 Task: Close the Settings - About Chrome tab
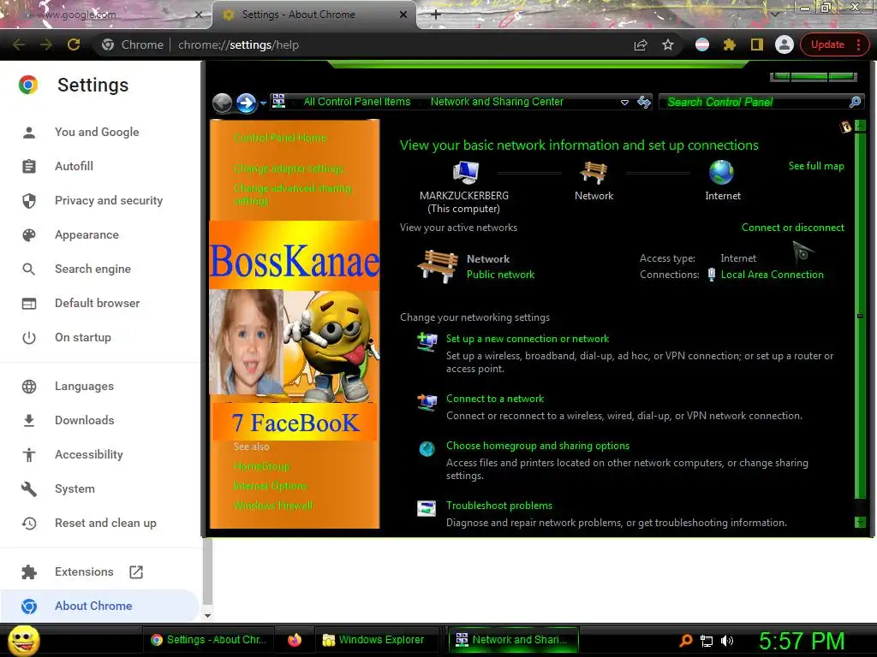(x=403, y=15)
